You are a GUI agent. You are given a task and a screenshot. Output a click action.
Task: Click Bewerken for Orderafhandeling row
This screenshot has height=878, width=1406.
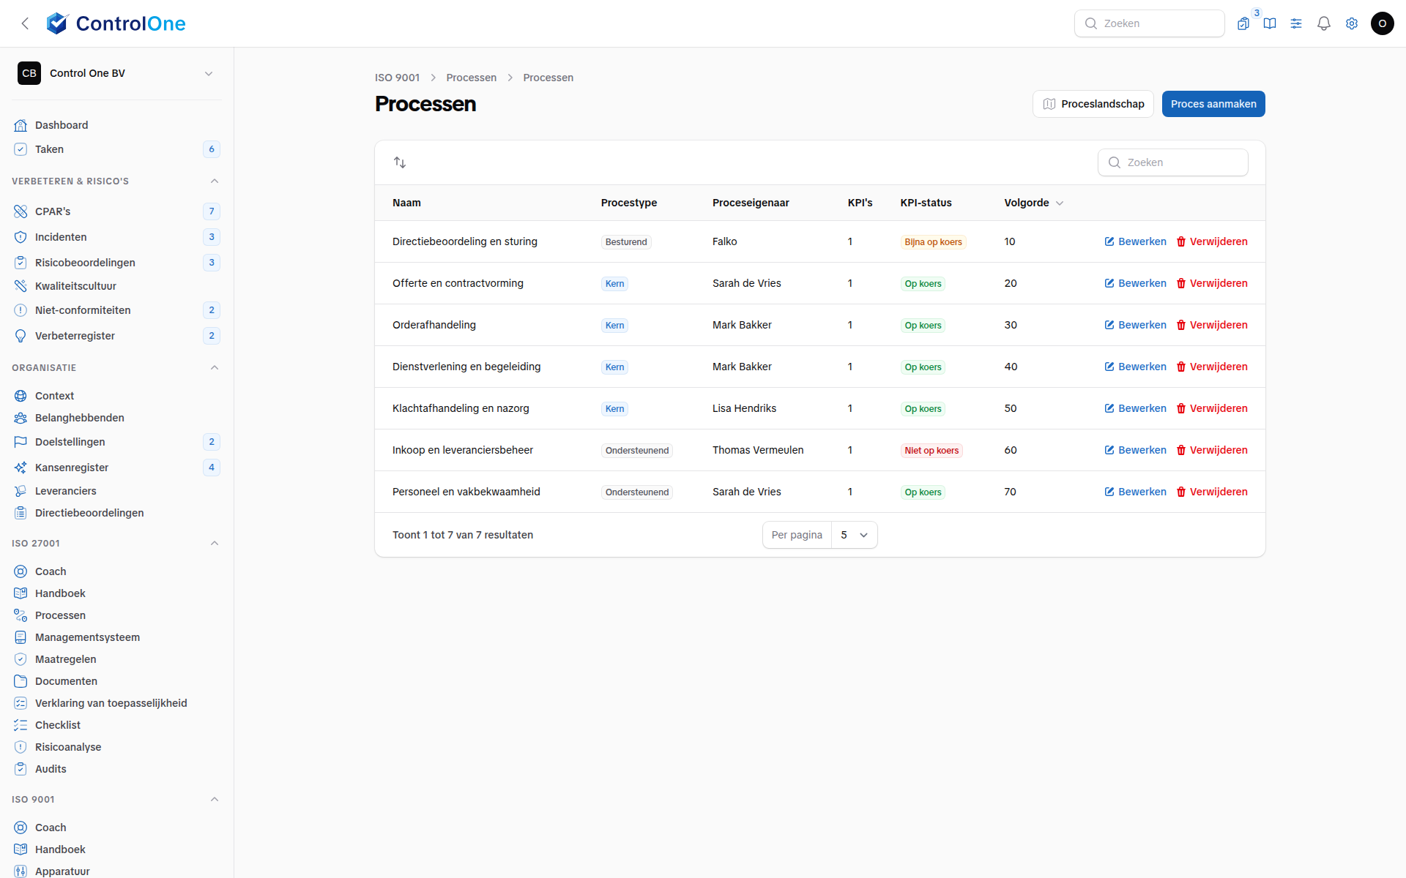pyautogui.click(x=1135, y=325)
